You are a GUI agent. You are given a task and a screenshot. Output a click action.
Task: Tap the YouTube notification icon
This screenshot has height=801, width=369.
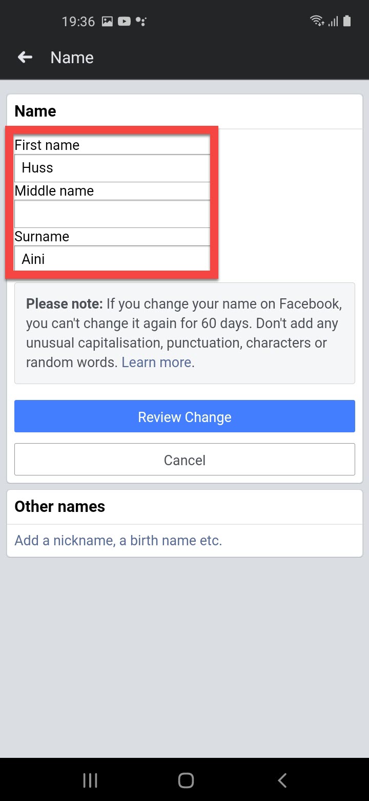click(124, 22)
